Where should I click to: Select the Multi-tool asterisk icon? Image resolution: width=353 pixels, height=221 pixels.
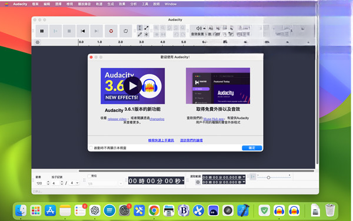[146, 34]
